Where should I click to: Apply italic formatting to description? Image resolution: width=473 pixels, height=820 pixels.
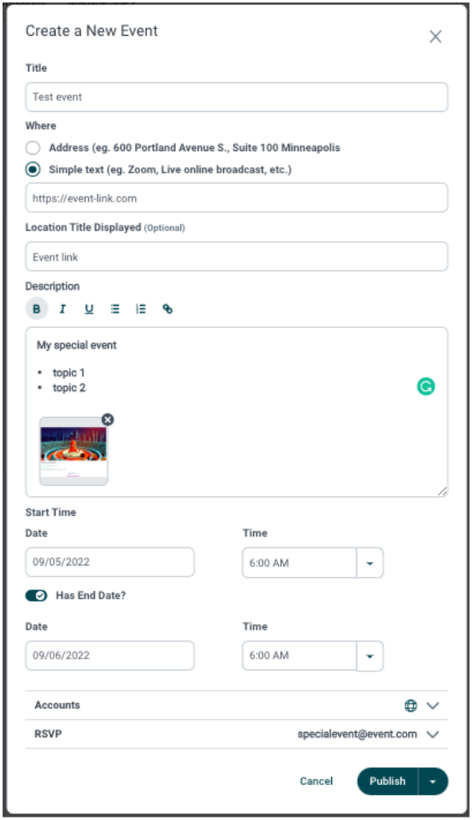(x=62, y=308)
